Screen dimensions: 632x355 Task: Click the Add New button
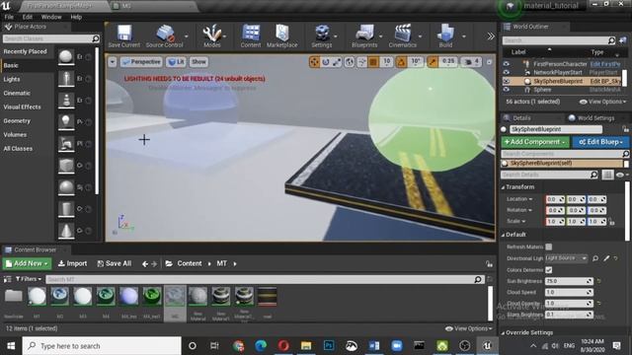[x=27, y=263]
